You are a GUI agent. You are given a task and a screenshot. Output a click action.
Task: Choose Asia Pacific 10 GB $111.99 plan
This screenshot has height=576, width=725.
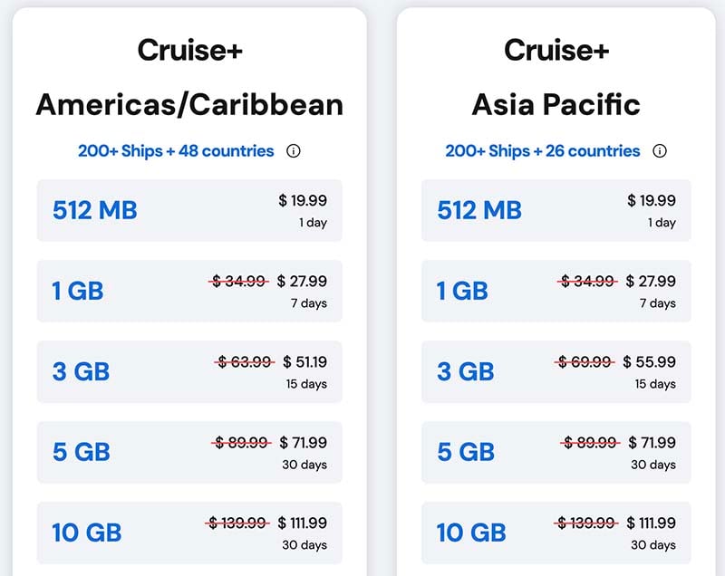click(x=556, y=533)
